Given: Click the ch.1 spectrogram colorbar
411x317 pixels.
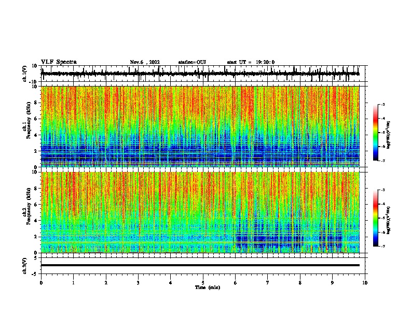Looking at the screenshot, I should point(375,133).
